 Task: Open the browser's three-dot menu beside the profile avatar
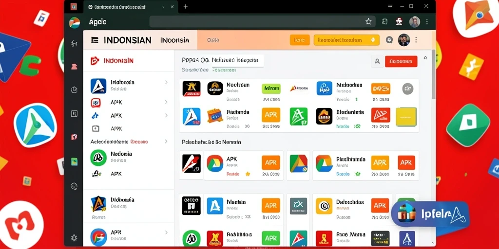tap(427, 21)
